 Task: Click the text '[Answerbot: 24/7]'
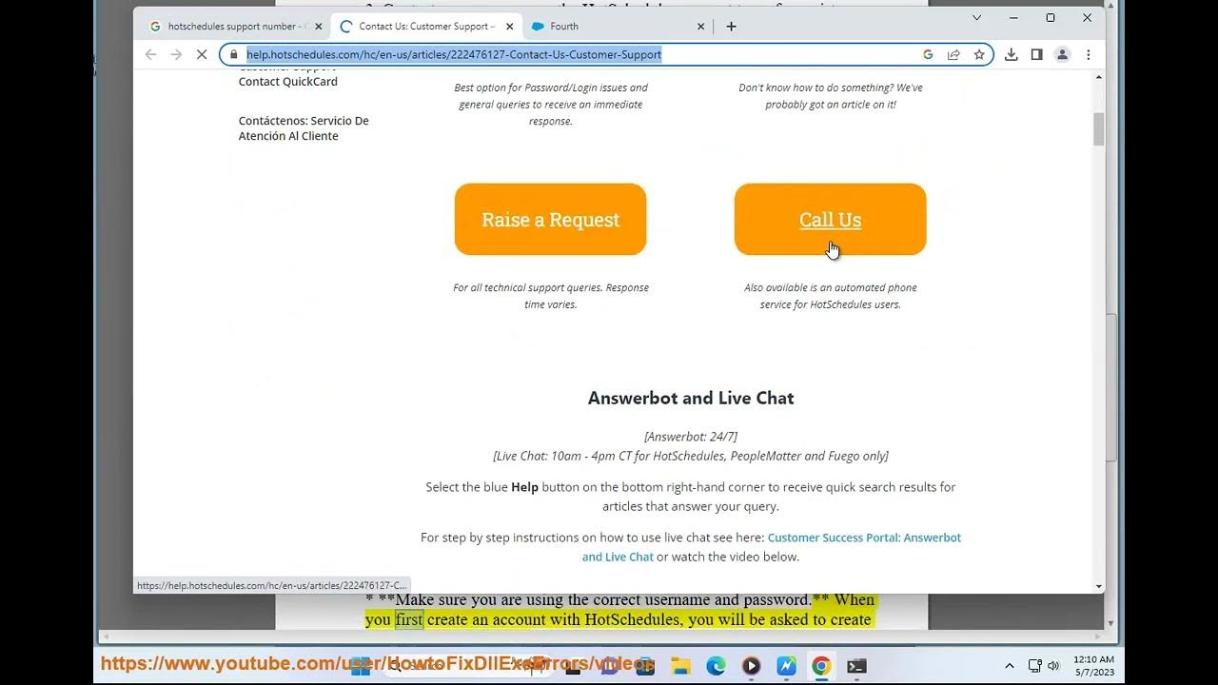(x=691, y=437)
